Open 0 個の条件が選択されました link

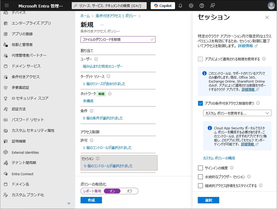pos(103,118)
